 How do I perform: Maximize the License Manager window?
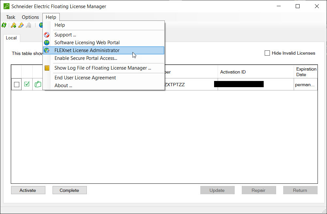point(298,7)
